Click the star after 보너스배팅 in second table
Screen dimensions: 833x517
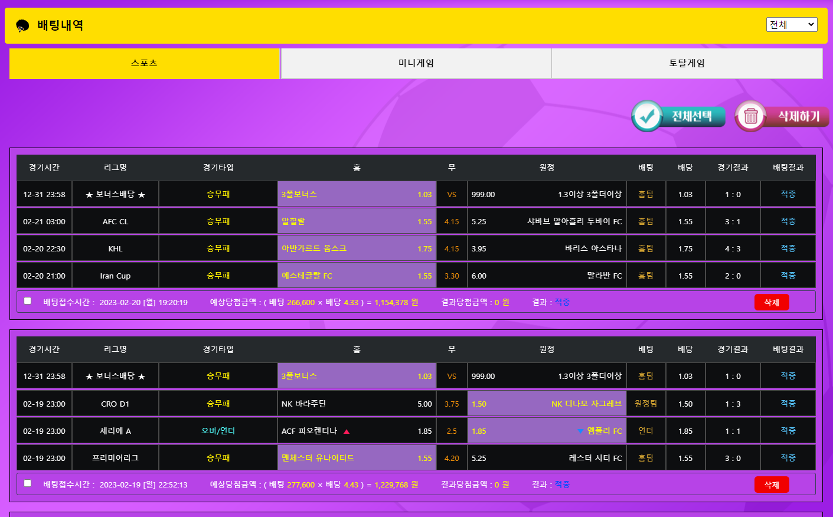click(x=141, y=377)
